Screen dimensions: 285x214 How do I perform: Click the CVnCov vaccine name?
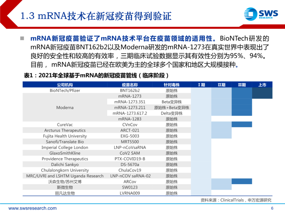click(130, 125)
